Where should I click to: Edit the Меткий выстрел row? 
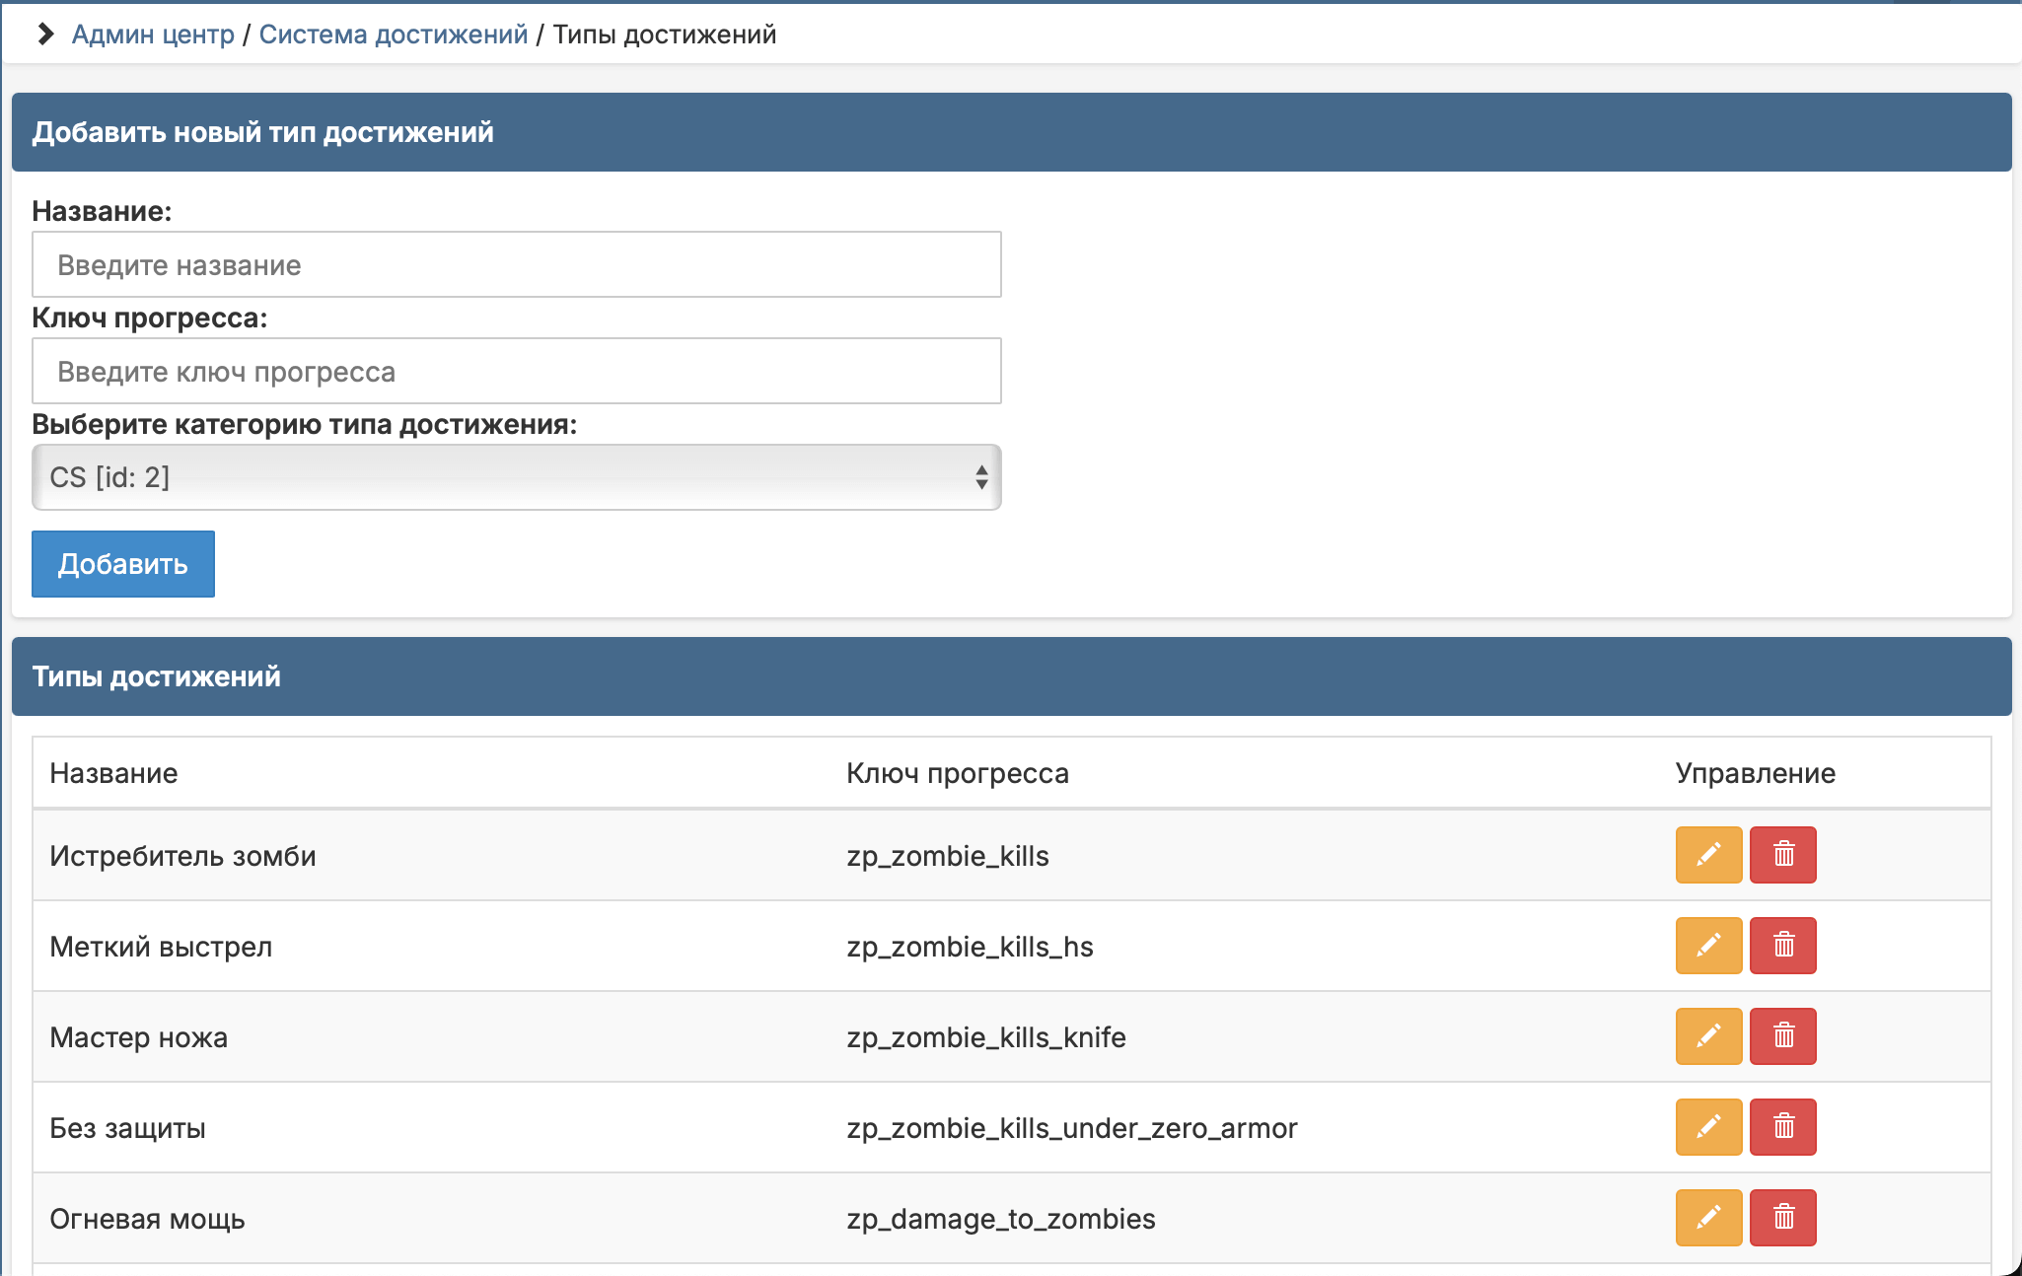click(1708, 945)
